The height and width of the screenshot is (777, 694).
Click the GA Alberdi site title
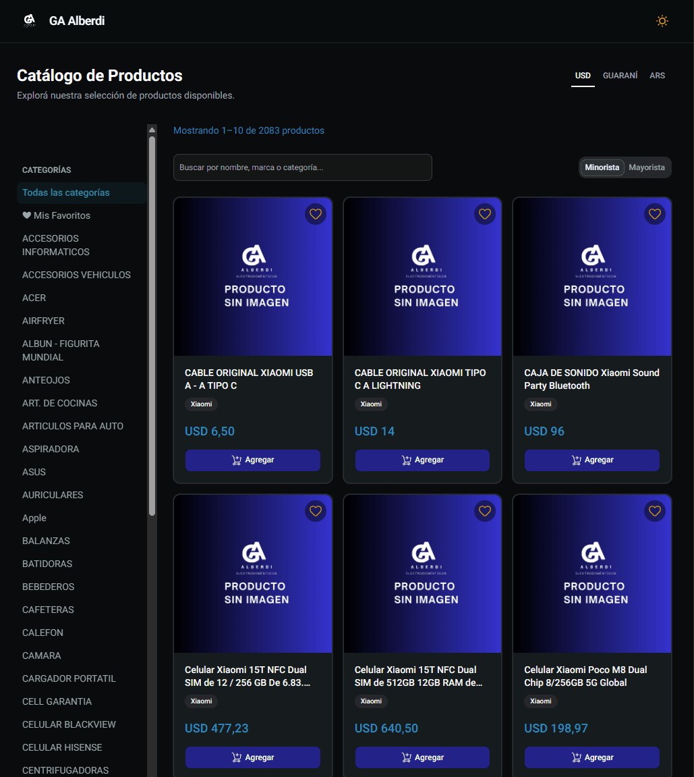pyautogui.click(x=77, y=21)
